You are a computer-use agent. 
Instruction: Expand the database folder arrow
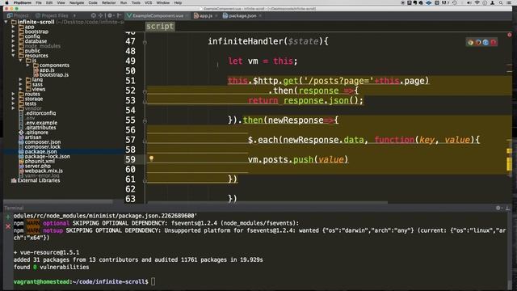coord(13,41)
